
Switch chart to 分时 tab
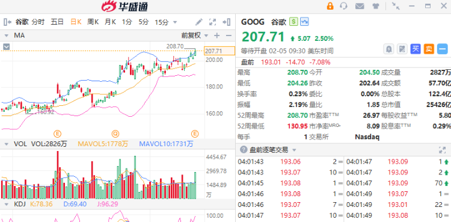(x=38, y=22)
